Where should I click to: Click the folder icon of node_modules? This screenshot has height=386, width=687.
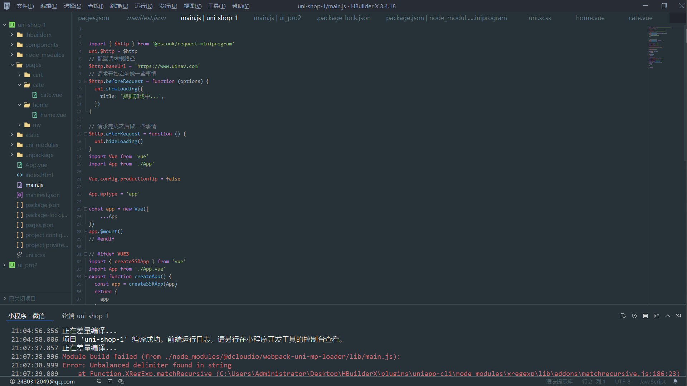pos(20,55)
